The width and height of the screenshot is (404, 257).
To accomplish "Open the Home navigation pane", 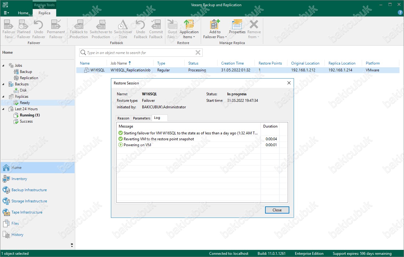I will point(37,168).
